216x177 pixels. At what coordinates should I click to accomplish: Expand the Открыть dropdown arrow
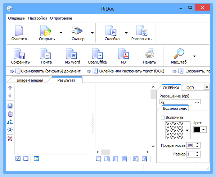pyautogui.click(x=61, y=33)
